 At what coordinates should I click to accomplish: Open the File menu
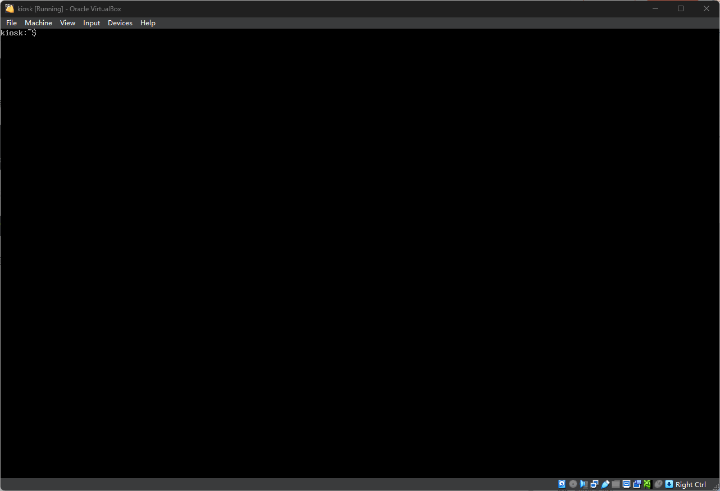[11, 23]
